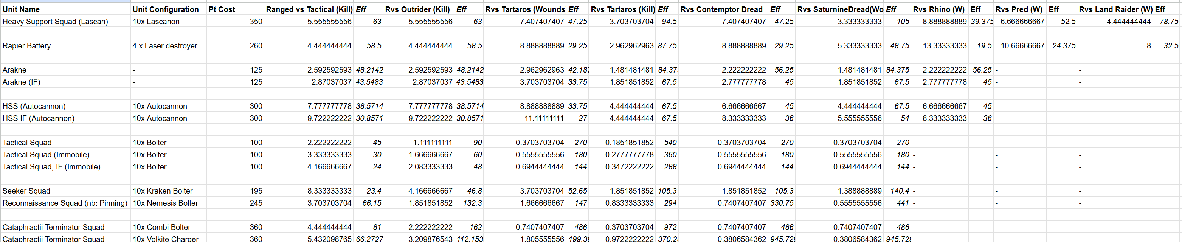Click the '10x Combi Bolter' cell
This screenshot has width=1182, height=242.
tap(168, 227)
